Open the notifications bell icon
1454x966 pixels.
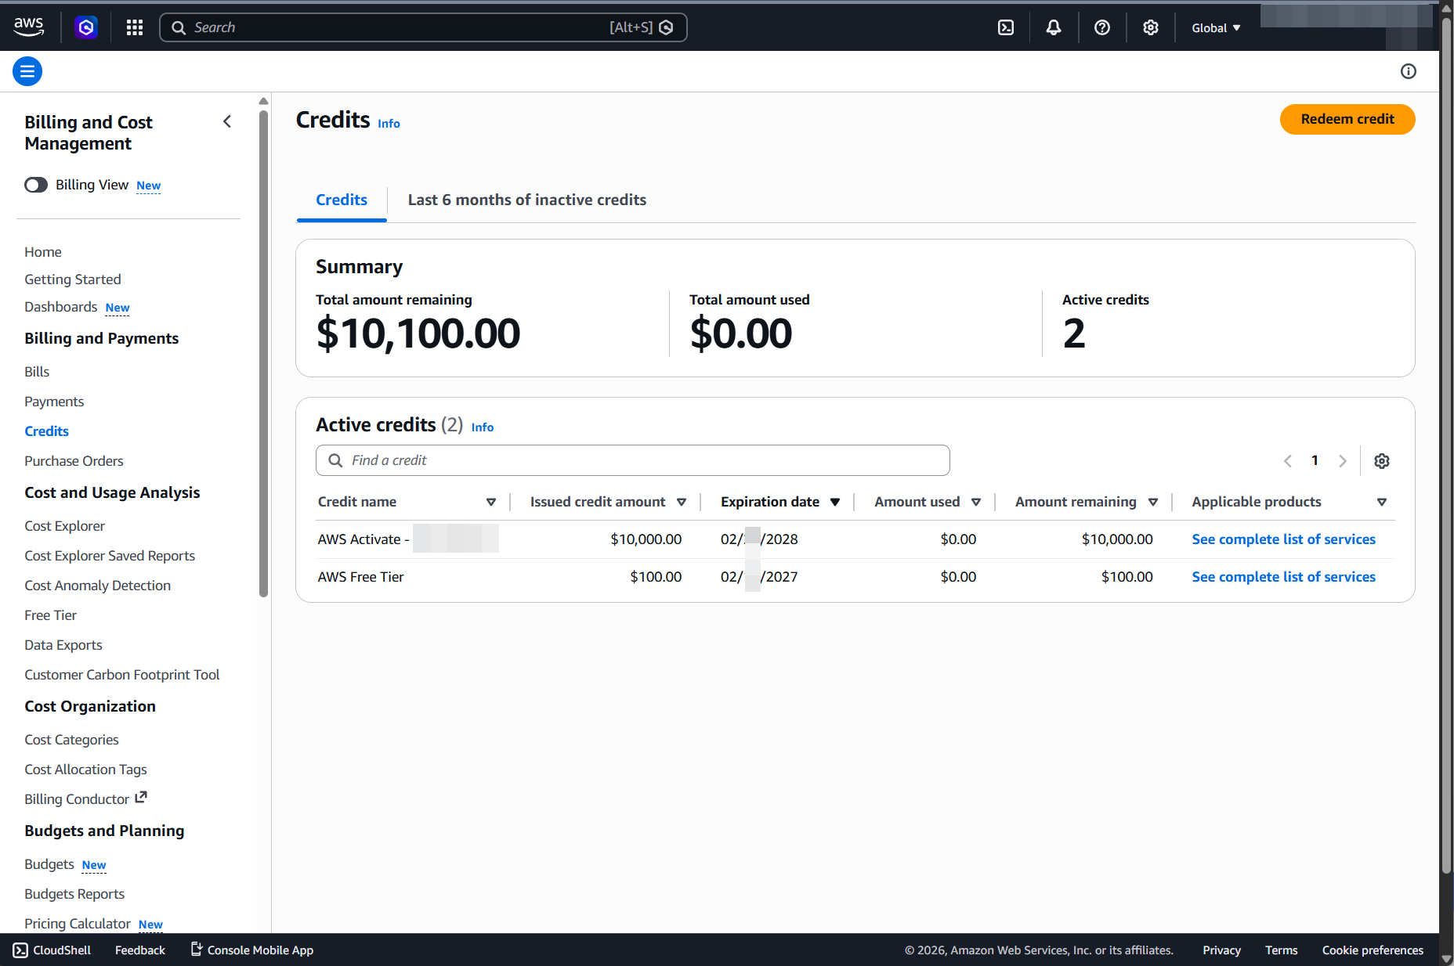tap(1054, 27)
